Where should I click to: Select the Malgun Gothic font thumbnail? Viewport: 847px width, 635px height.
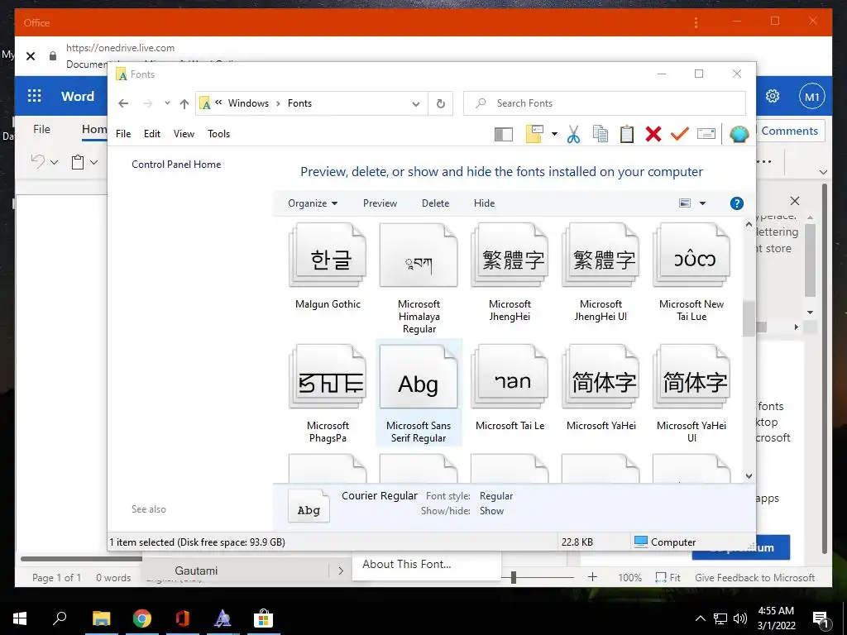pos(328,255)
